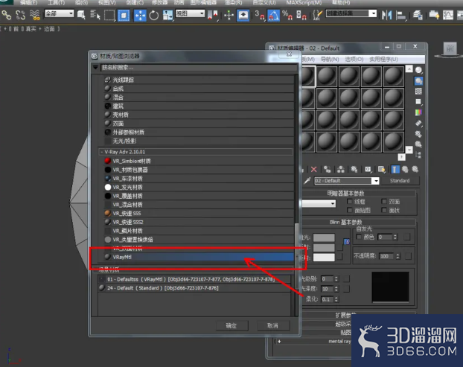Screen dimensions: 463x367
Task: Open the MAXScript(M) menu
Action: [x=304, y=3]
